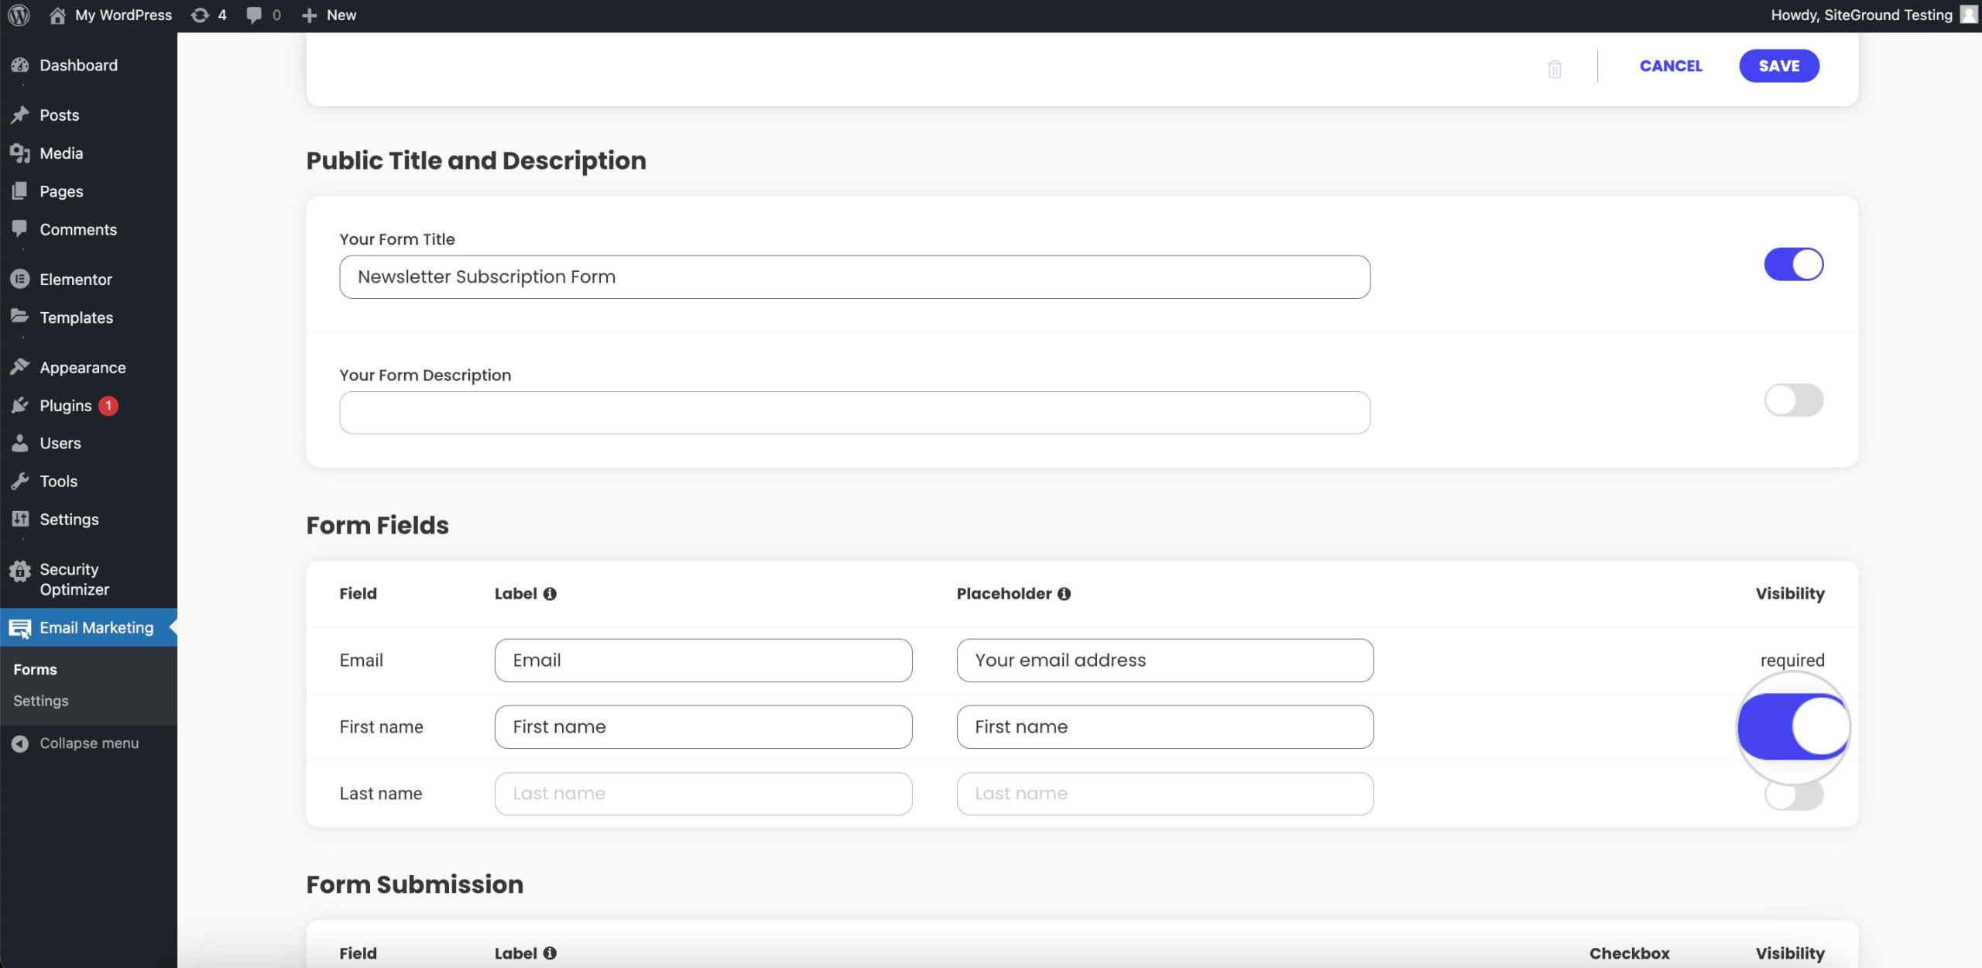Click the Email Marketing sidebar icon

coord(20,626)
